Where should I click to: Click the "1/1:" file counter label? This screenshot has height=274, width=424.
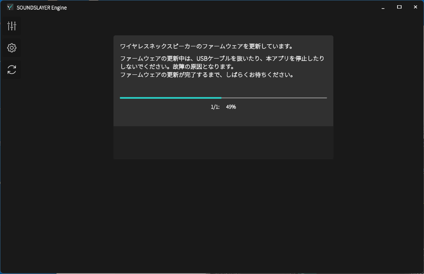215,107
